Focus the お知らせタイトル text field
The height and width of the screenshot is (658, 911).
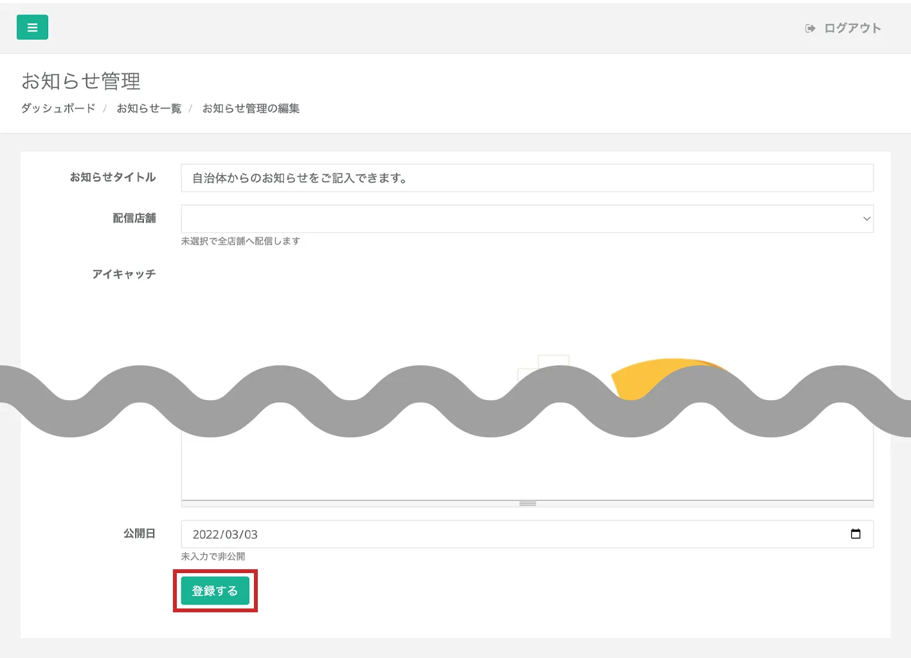coord(527,178)
